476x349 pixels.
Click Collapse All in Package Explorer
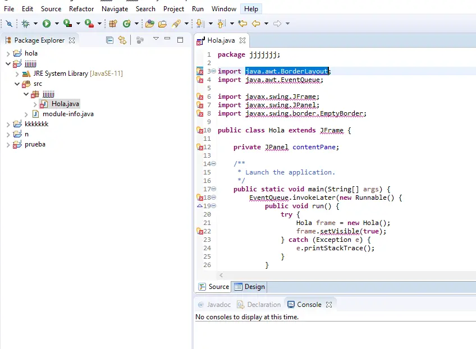click(110, 40)
